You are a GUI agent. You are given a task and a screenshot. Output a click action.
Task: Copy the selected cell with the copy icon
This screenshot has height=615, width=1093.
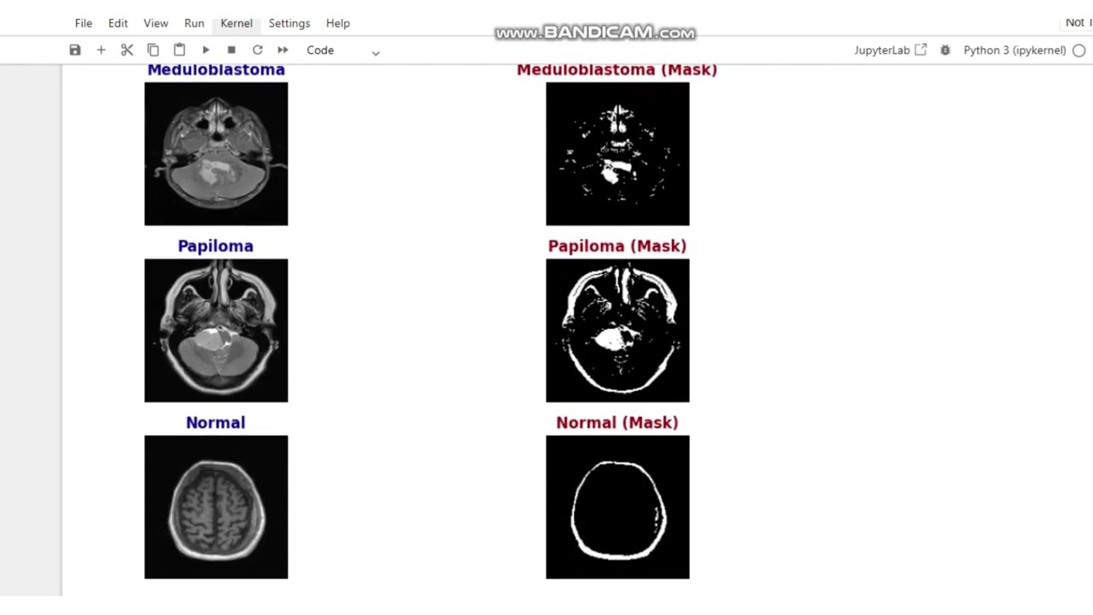(x=153, y=50)
